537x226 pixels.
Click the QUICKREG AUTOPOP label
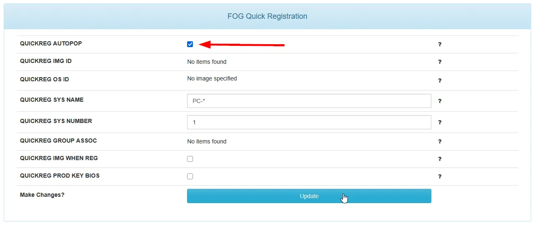(51, 44)
